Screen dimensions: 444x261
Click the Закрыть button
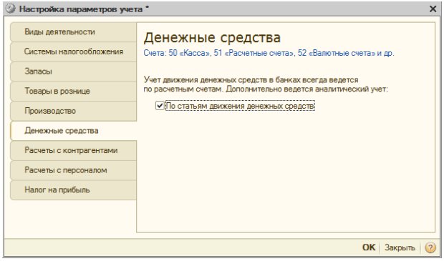coord(400,247)
